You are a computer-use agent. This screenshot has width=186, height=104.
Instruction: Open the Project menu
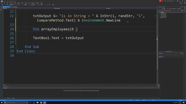point(11,3)
